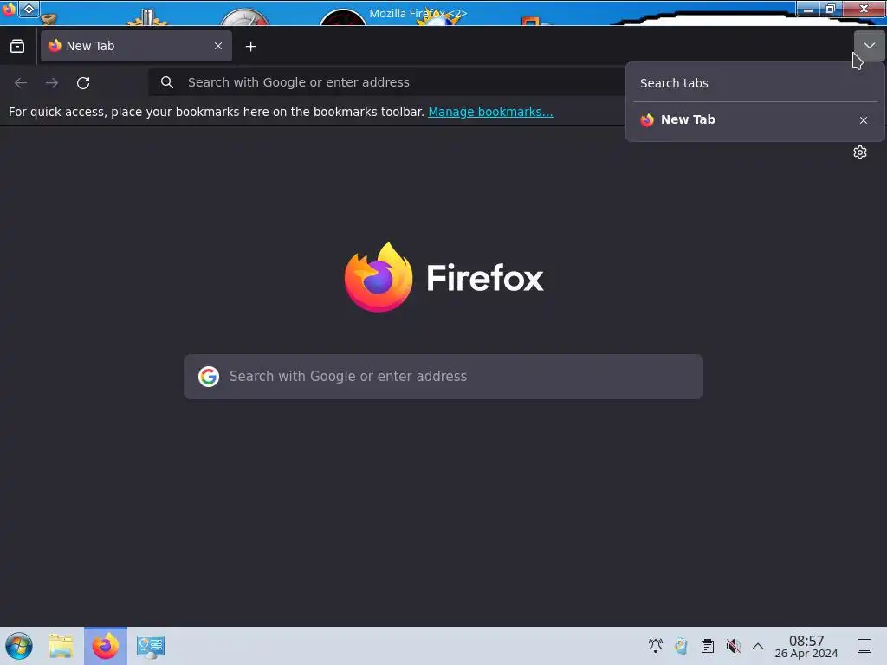Reload the current page
The height and width of the screenshot is (665, 887).
[x=83, y=83]
